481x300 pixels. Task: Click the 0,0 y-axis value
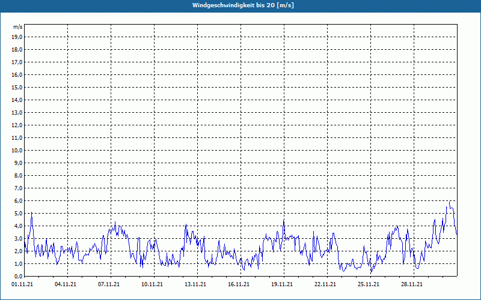pos(19,276)
